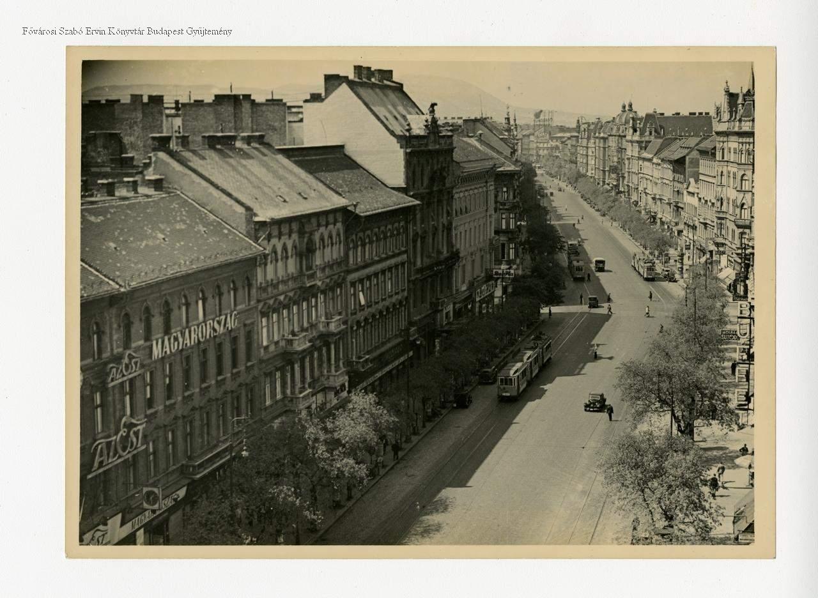Click the Fővárosi Szabó Ervin Könyvtár caption text

(x=127, y=31)
